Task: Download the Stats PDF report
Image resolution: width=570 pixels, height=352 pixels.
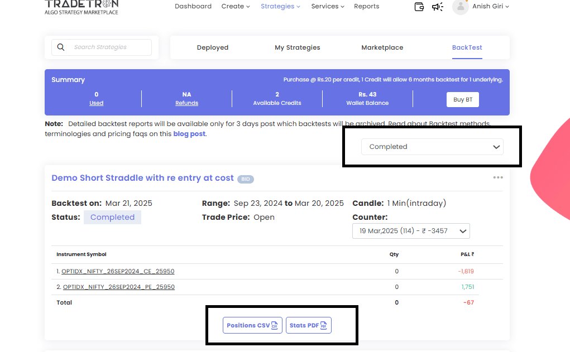Action: [x=309, y=325]
